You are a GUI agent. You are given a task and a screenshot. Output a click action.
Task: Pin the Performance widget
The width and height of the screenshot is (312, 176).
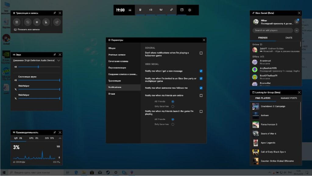55,132
